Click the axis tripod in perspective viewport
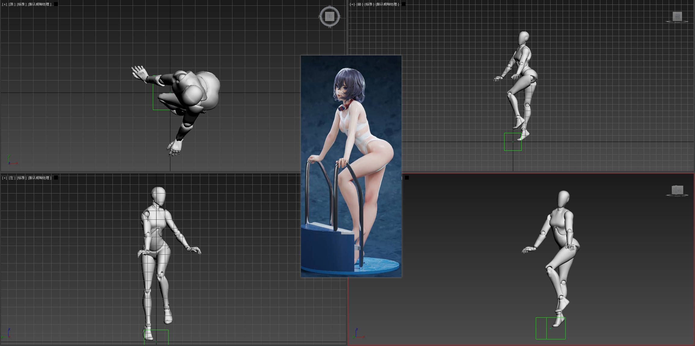The height and width of the screenshot is (346, 695). click(358, 334)
